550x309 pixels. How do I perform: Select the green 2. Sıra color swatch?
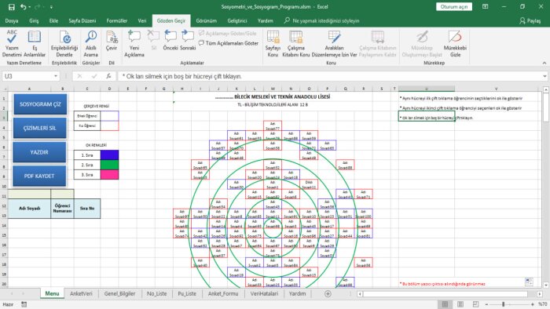(x=109, y=165)
